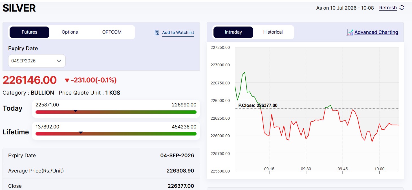Viewport: 412px width, 190px height.
Task: Click the 09:45 time axis label
Action: (x=343, y=169)
